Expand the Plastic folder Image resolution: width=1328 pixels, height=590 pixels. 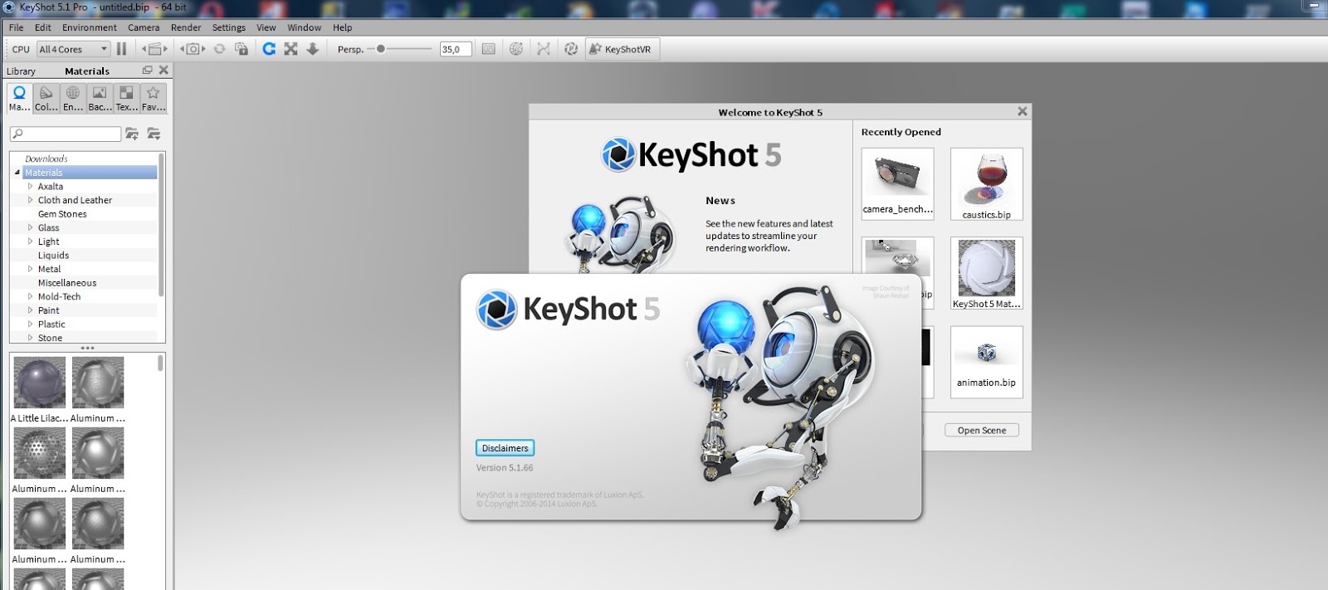[x=31, y=324]
